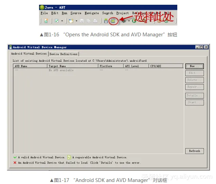Expand the dropdown arrow beside the New wizard

[x=76, y=21]
